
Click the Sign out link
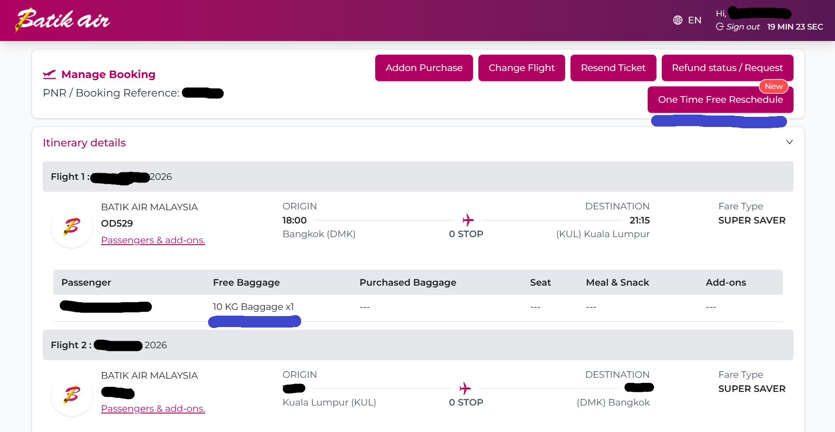[x=743, y=27]
